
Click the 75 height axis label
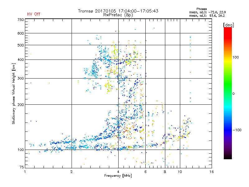click(x=21, y=167)
